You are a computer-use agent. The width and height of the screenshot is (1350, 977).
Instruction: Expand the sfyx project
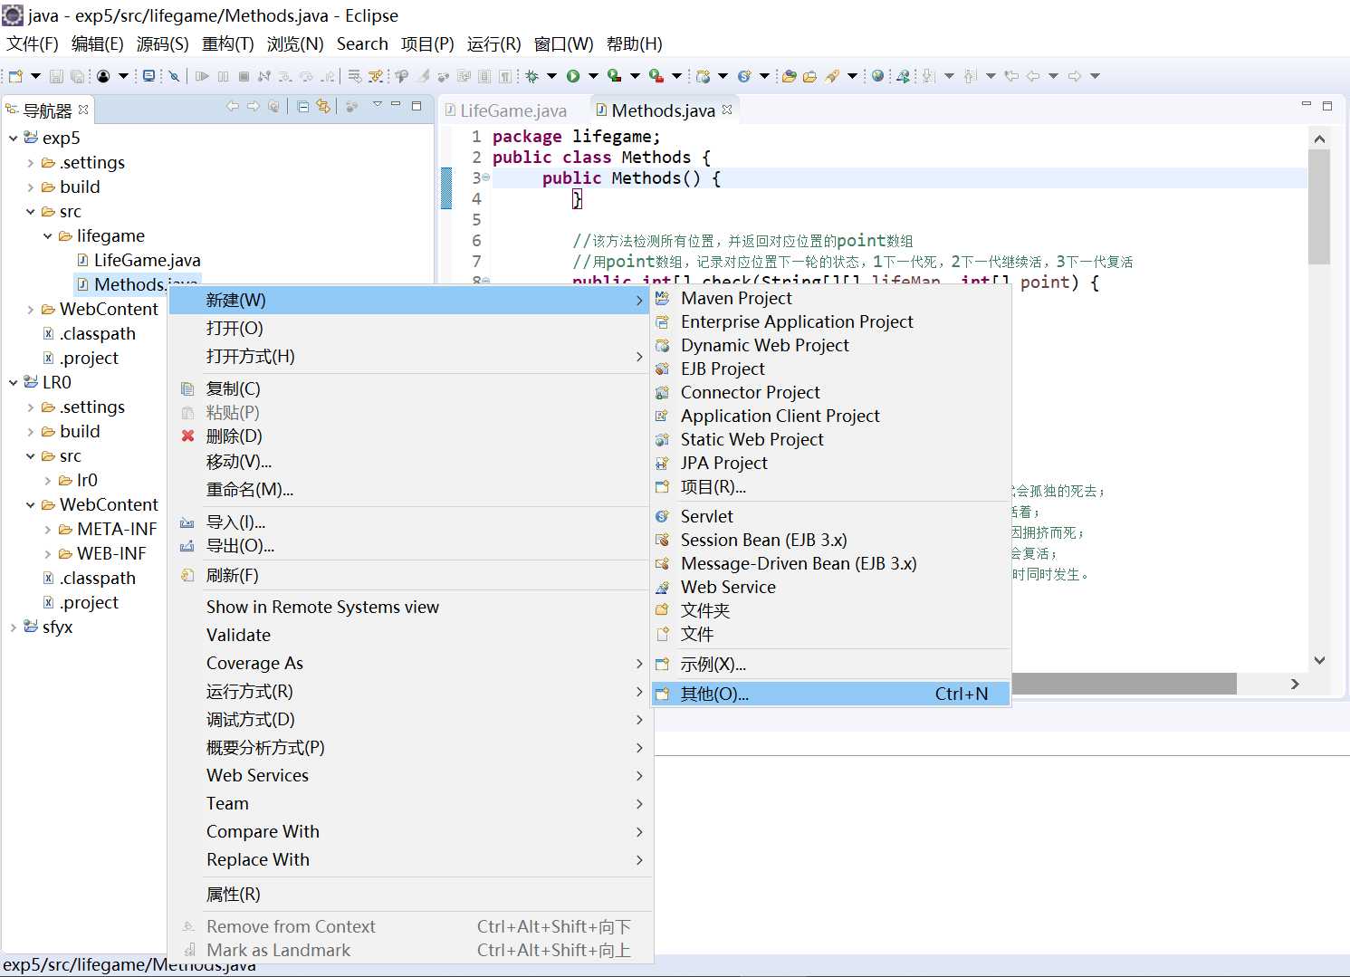click(14, 627)
